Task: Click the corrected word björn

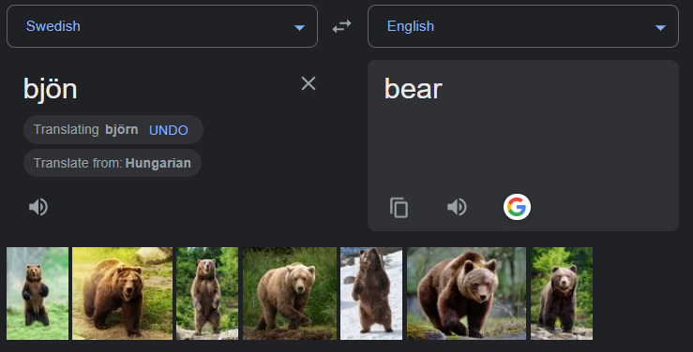Action: (122, 130)
